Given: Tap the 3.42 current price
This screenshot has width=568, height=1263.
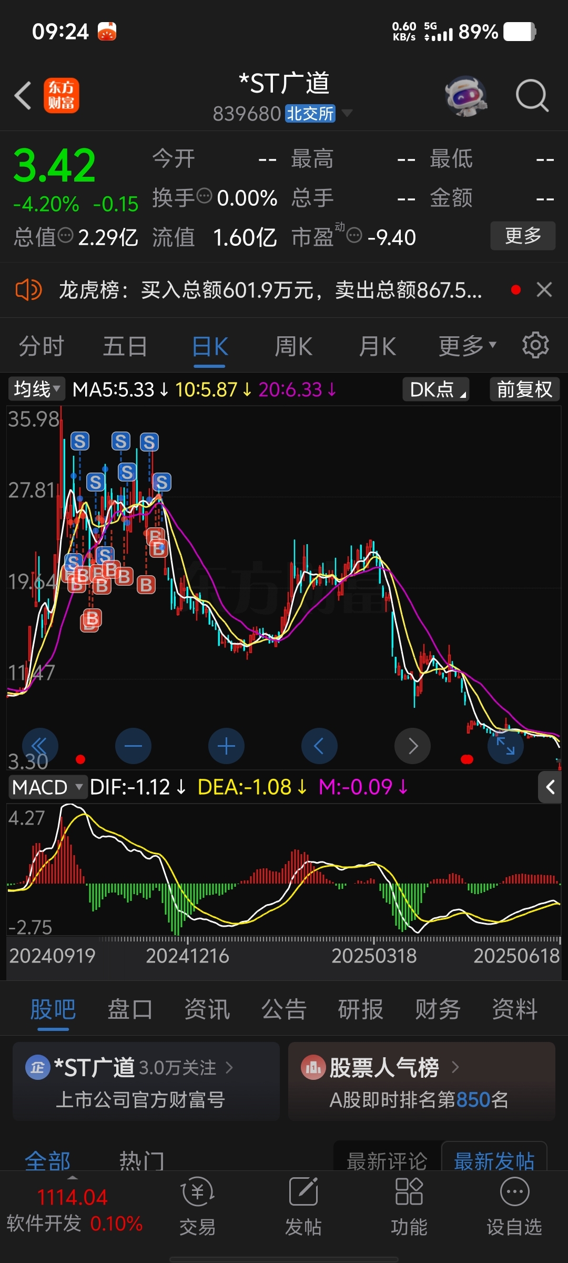Looking at the screenshot, I should click(x=55, y=166).
